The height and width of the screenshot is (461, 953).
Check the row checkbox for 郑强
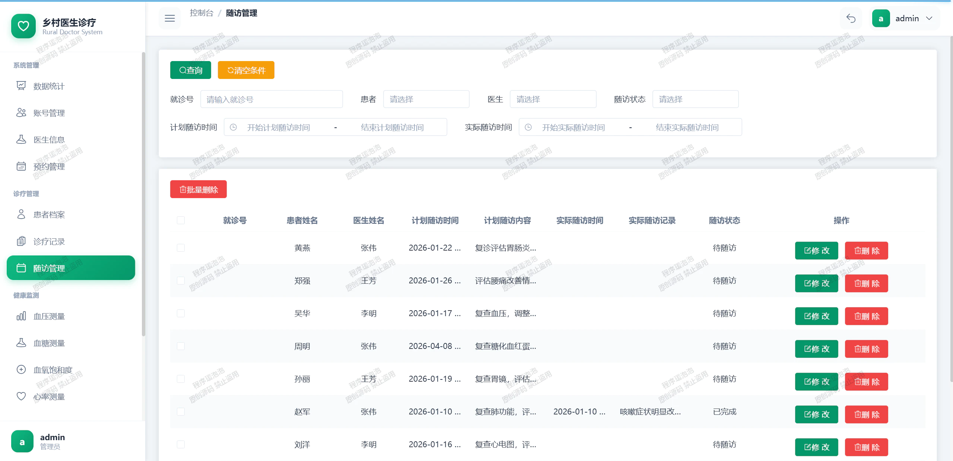pyautogui.click(x=181, y=281)
